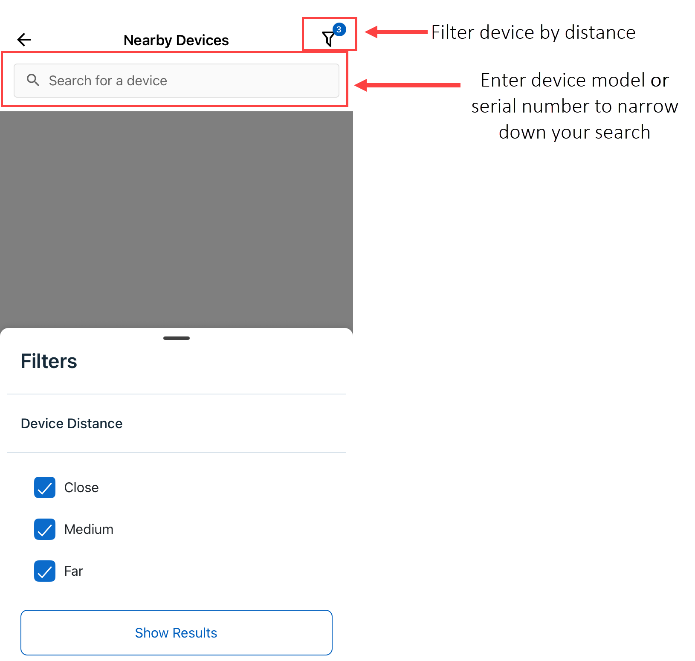The height and width of the screenshot is (661, 695).
Task: Tap the Filters heading text
Action: pos(49,361)
